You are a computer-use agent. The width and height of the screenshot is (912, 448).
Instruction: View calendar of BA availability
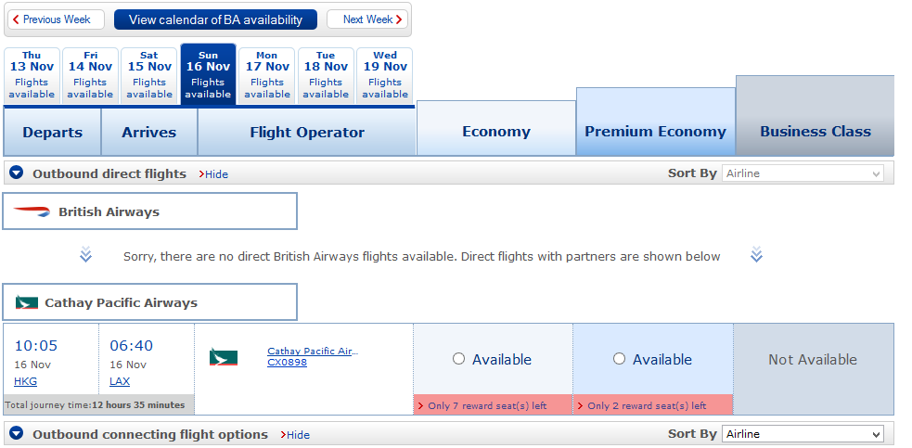click(x=215, y=19)
